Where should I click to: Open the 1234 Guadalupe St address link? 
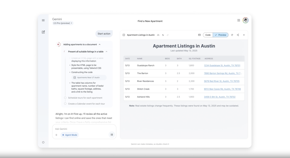(222, 66)
